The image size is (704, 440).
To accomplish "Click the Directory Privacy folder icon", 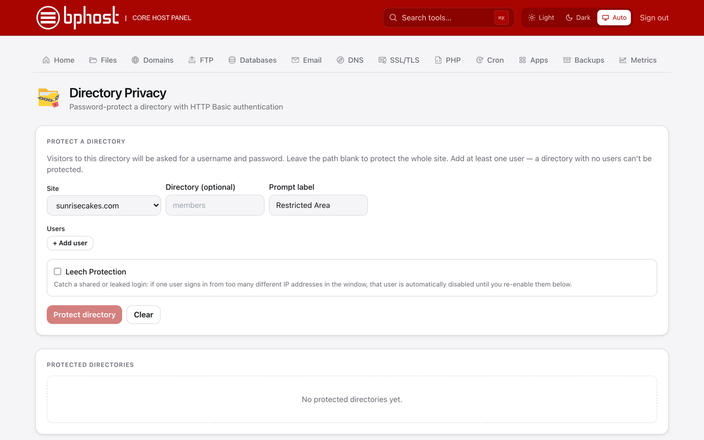I will 49,98.
